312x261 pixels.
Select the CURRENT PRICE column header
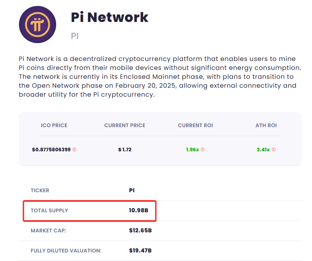pos(125,125)
